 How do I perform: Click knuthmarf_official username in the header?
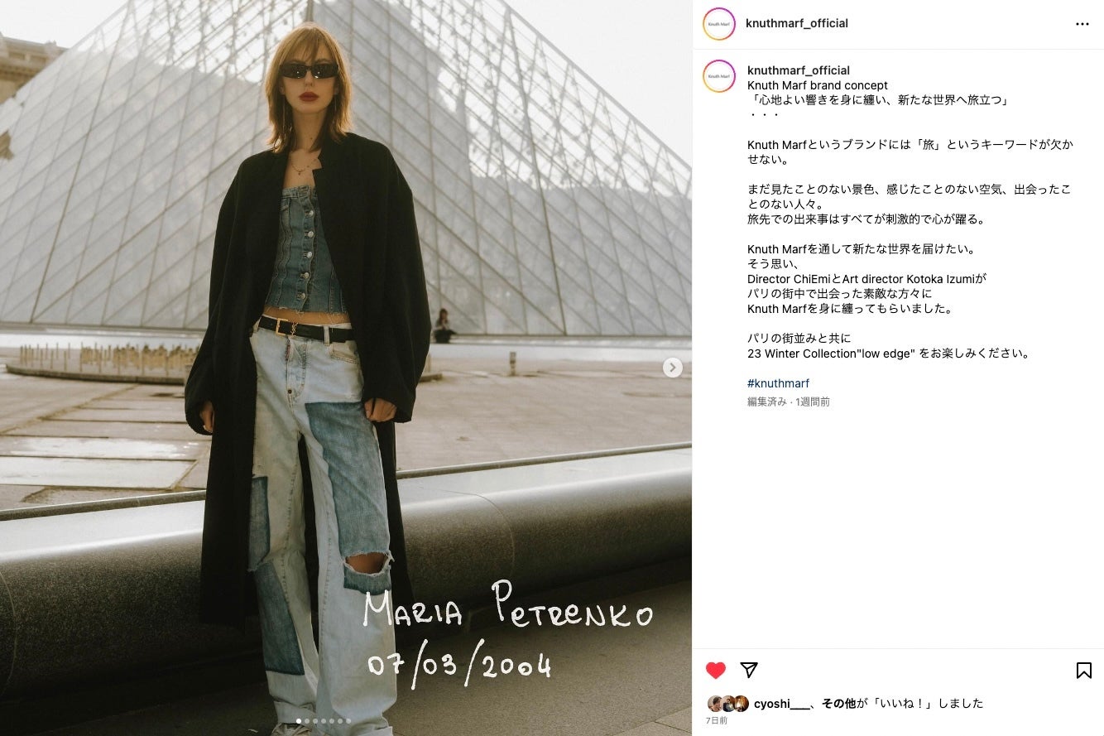tap(797, 23)
